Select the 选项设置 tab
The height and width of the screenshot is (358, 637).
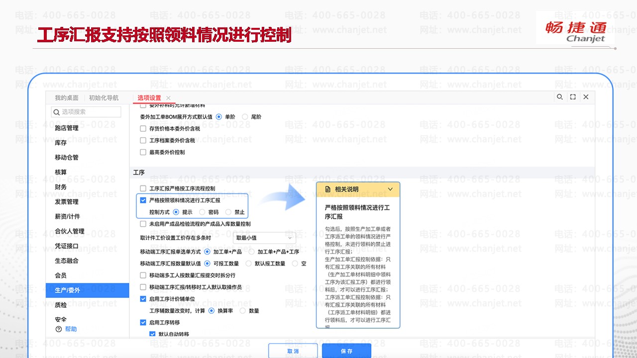[x=149, y=98]
